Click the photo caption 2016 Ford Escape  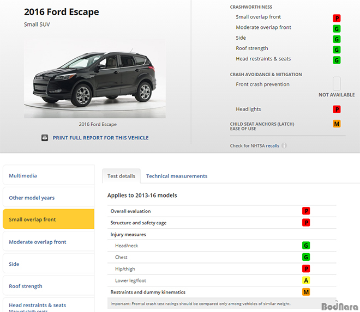pyautogui.click(x=98, y=125)
